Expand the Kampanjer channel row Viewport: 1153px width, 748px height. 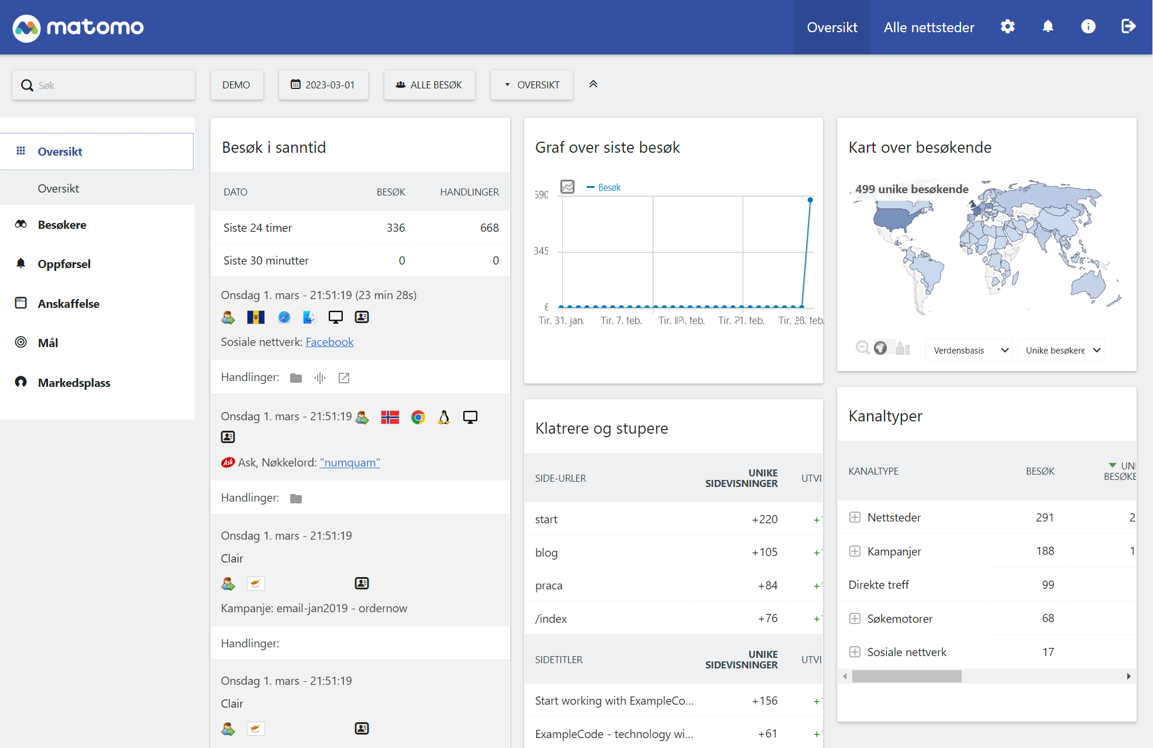click(x=855, y=551)
